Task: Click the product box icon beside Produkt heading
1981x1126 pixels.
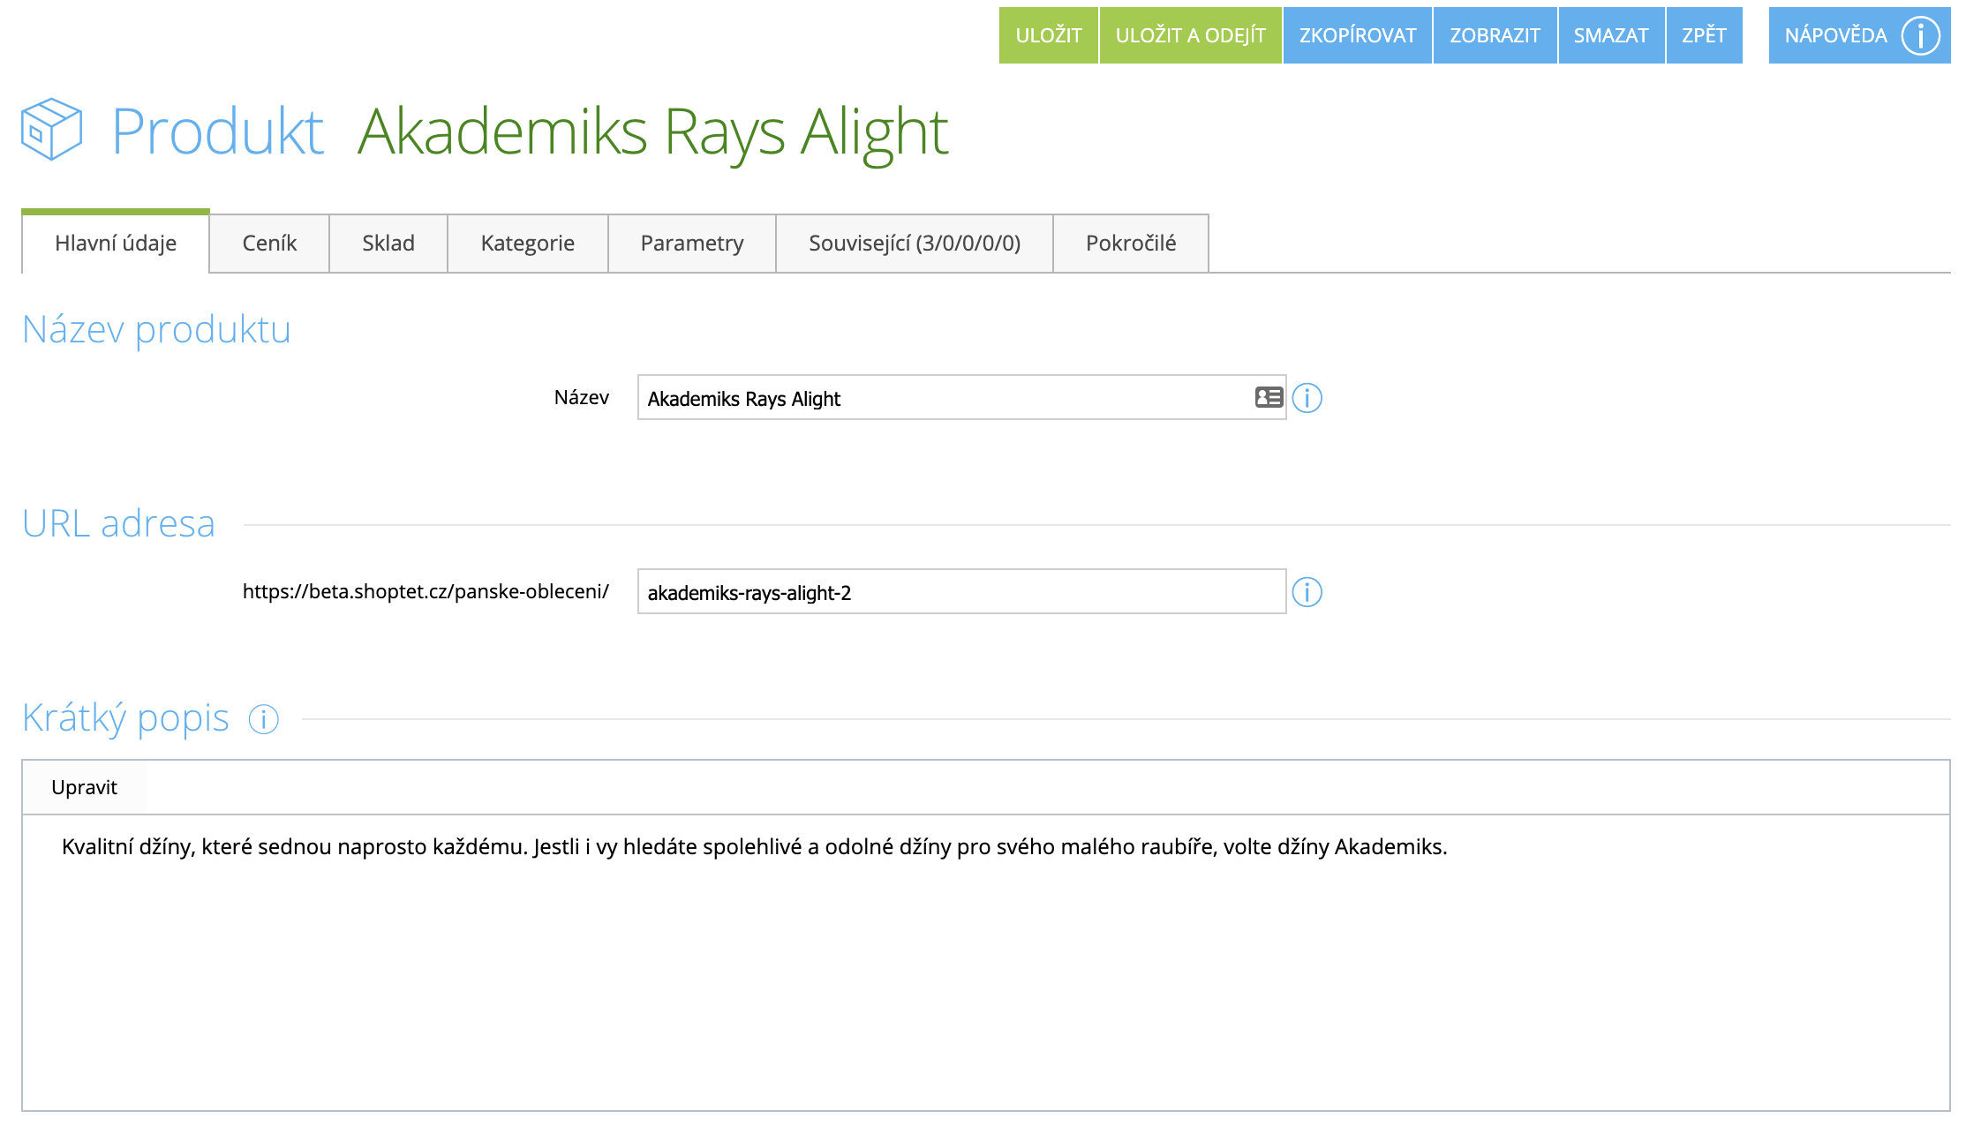Action: click(51, 129)
